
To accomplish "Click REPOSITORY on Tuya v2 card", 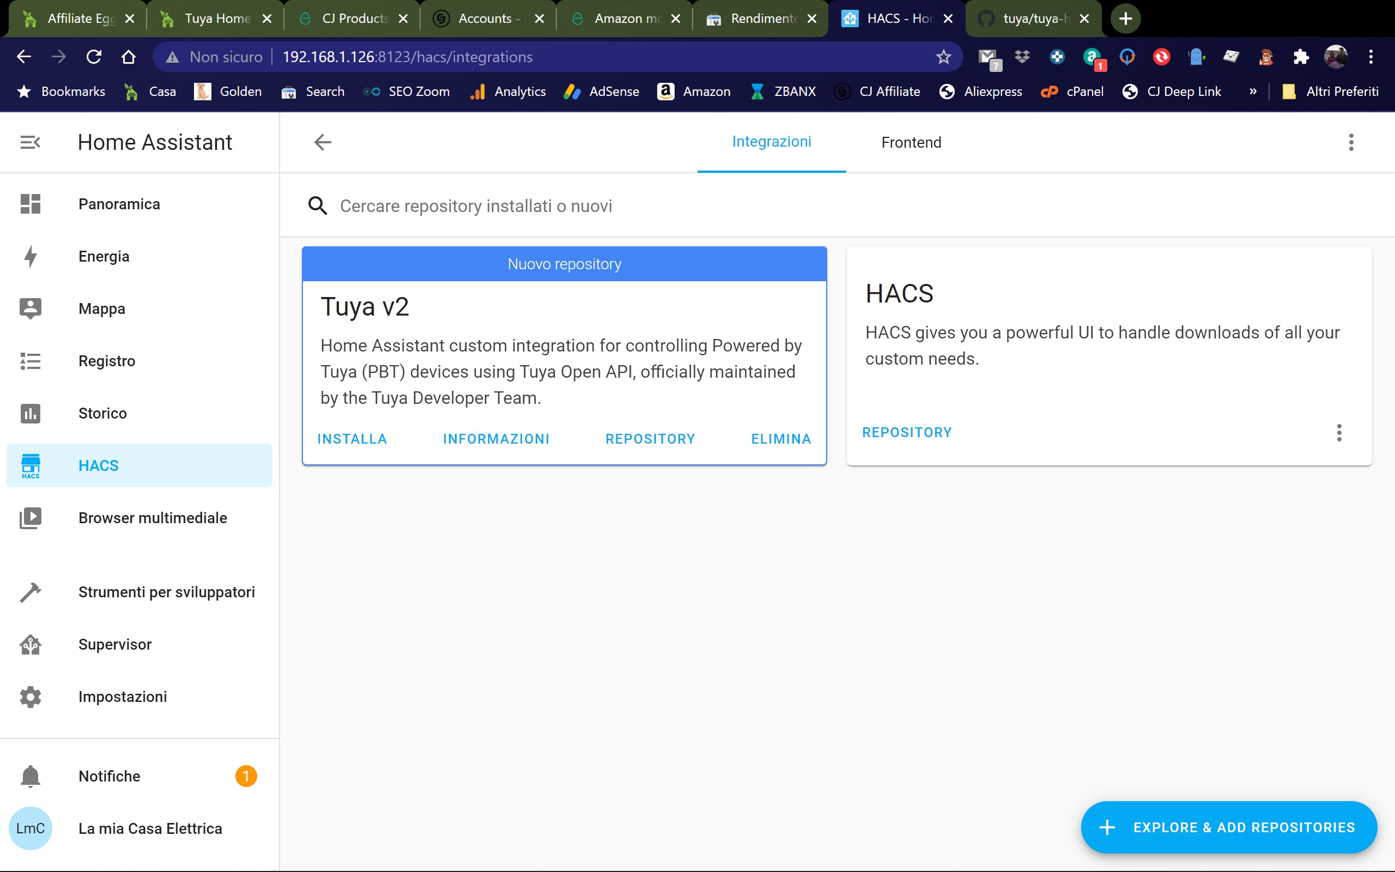I will tap(650, 439).
